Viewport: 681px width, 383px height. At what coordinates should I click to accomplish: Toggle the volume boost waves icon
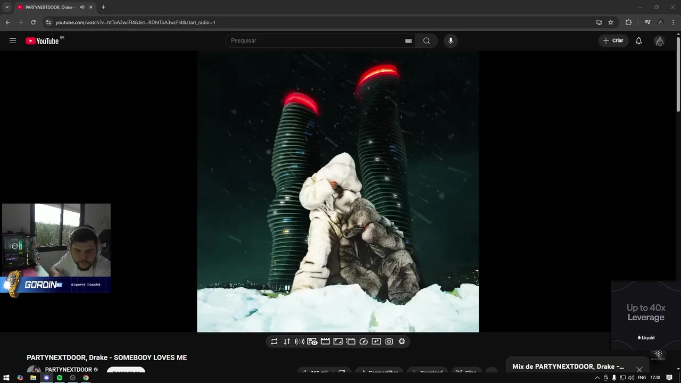(x=300, y=342)
